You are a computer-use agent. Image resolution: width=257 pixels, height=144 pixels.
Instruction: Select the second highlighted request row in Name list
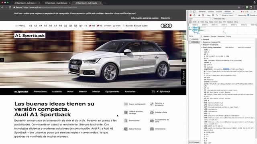194,42
